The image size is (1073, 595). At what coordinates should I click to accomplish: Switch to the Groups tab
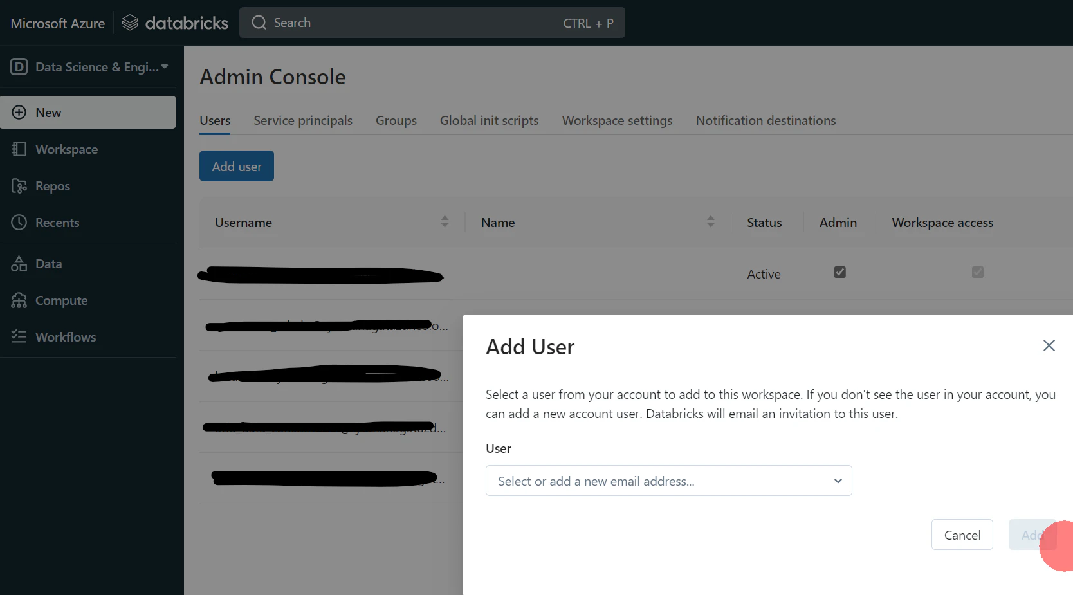(396, 120)
